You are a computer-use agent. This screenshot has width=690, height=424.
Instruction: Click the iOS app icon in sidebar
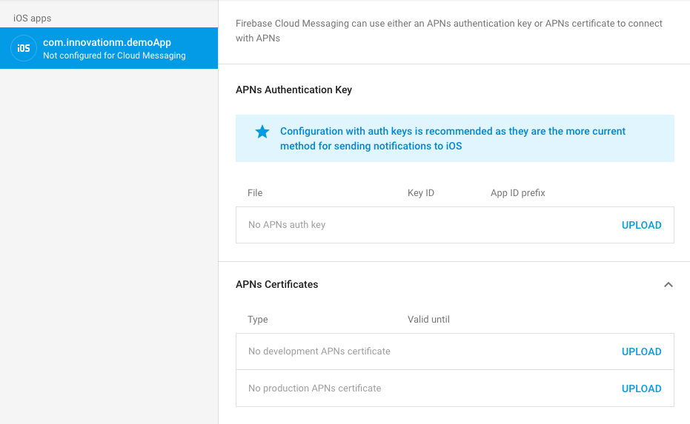pos(24,48)
